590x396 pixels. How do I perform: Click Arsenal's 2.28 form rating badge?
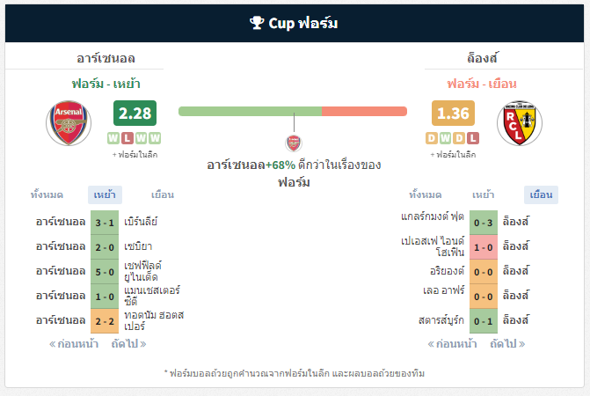tap(135, 113)
